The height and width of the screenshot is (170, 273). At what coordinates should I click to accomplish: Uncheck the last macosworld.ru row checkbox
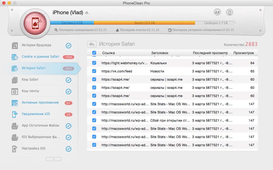coord(94,145)
